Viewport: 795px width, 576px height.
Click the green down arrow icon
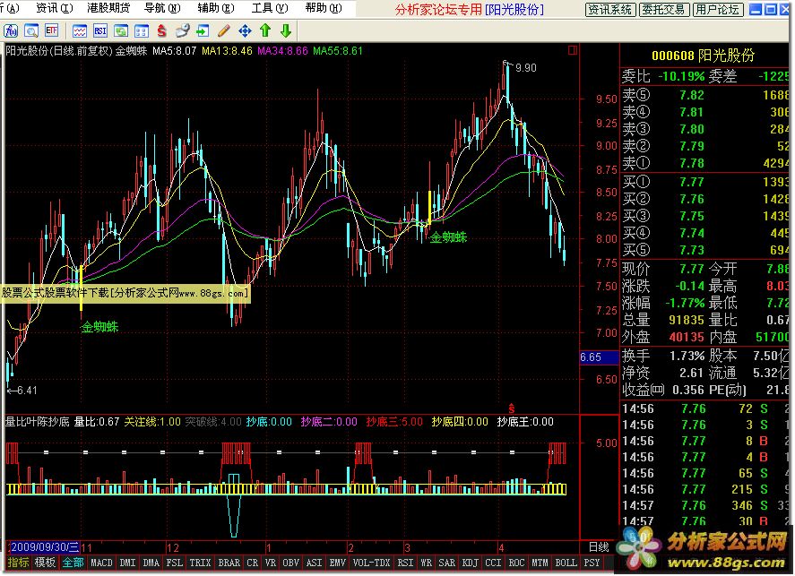286,30
